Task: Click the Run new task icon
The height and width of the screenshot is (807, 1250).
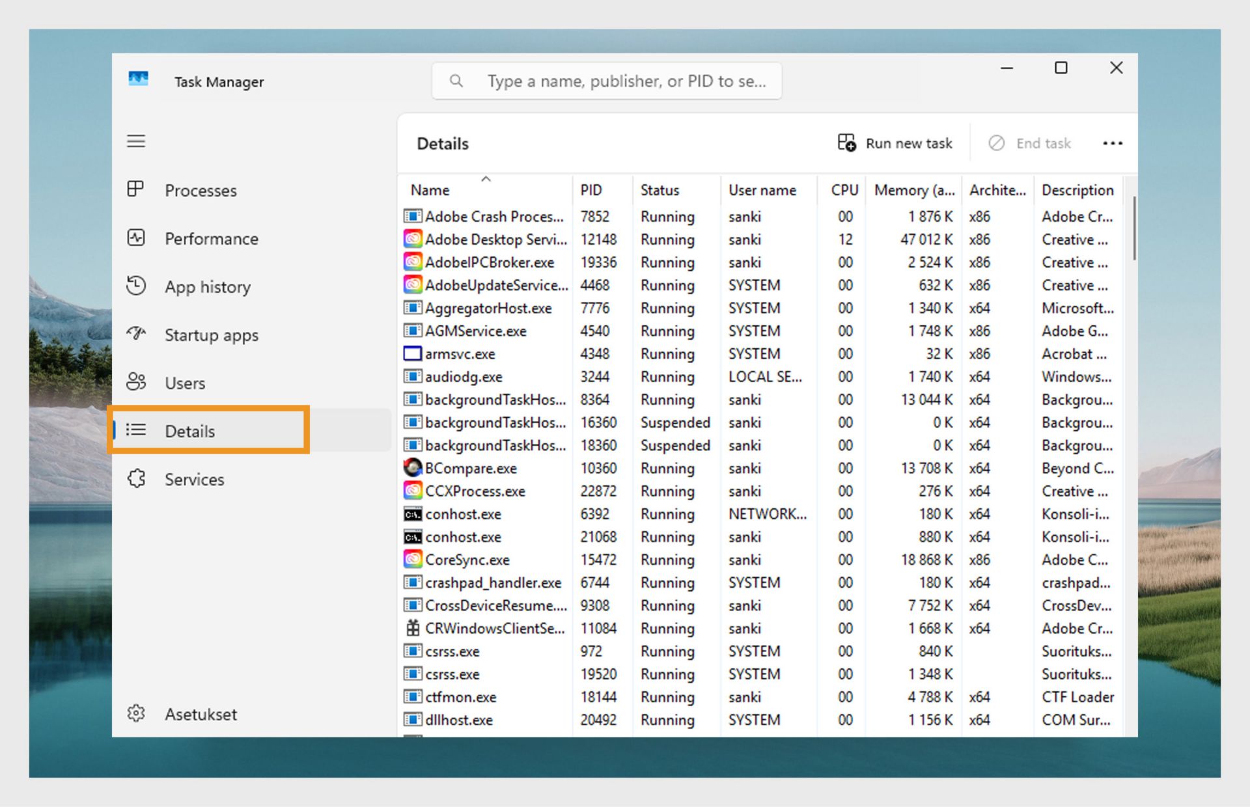Action: (846, 143)
